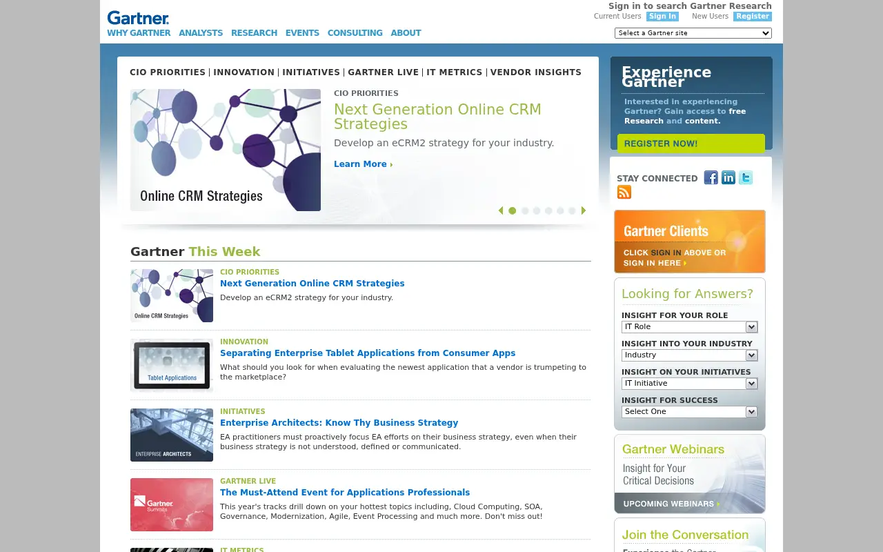Expand the IT Initiative dropdown
Screen dimensions: 883x552
point(690,384)
